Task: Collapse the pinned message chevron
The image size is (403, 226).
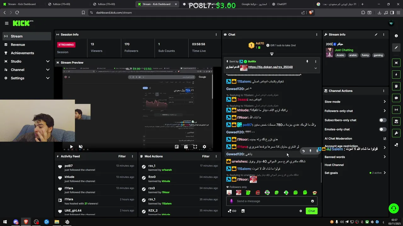Action: (315, 68)
